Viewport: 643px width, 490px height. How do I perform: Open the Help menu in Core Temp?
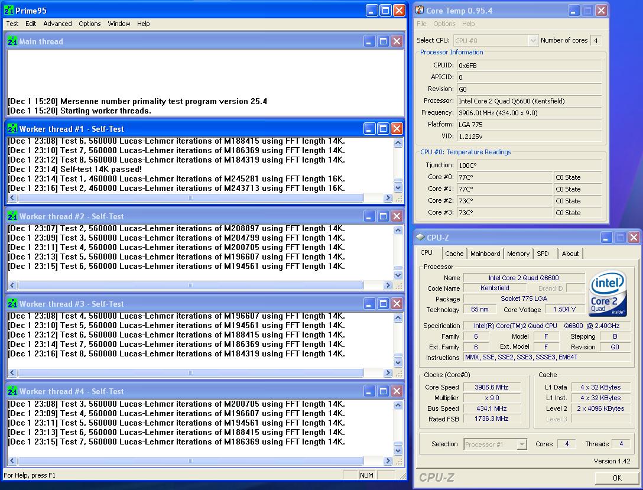click(x=468, y=24)
